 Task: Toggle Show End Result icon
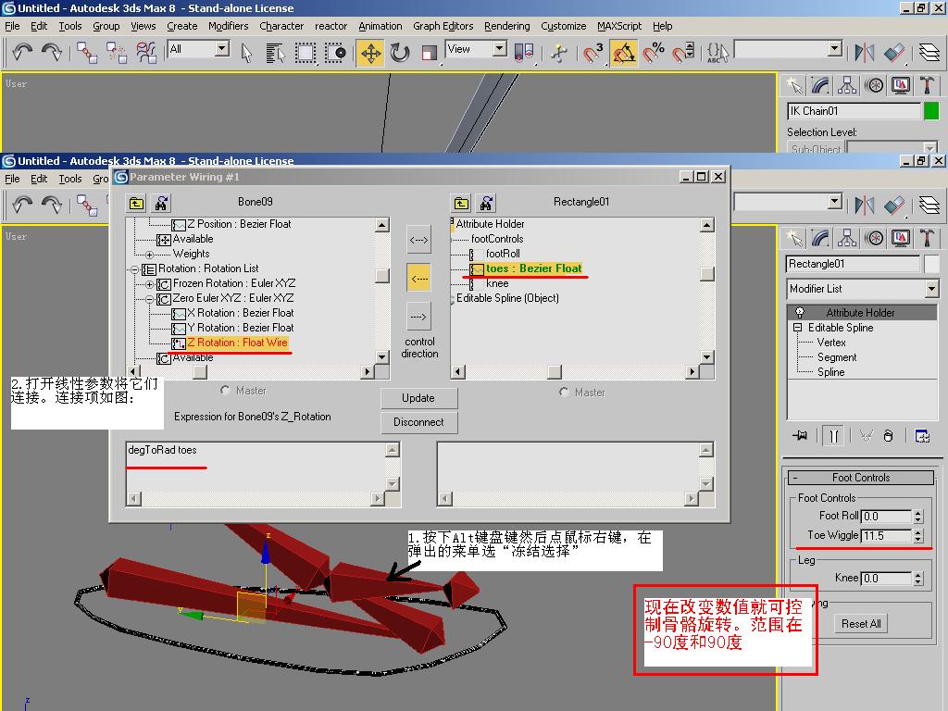(834, 435)
